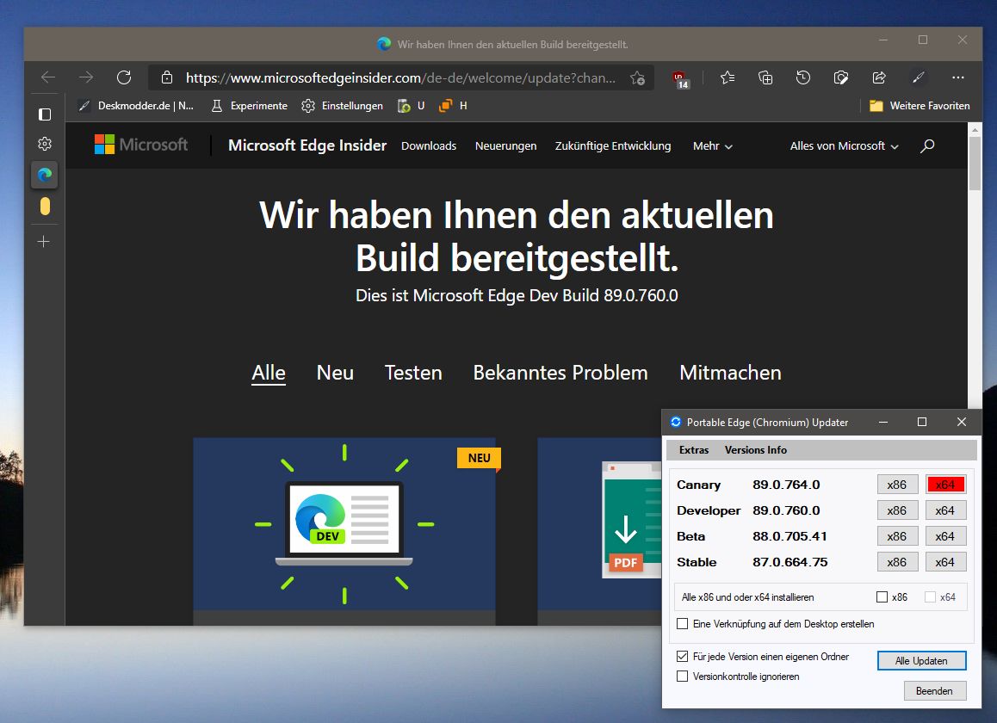The height and width of the screenshot is (723, 997).
Task: Enable creating a desktop shortcut (Verknüpfung)
Action: pos(682,624)
